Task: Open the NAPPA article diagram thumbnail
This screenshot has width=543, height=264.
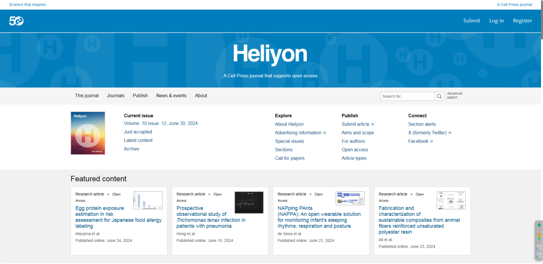Action: [350, 198]
